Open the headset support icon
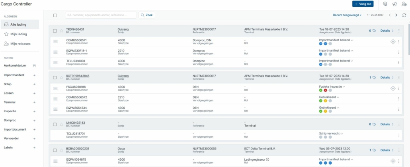 pos(385,4)
